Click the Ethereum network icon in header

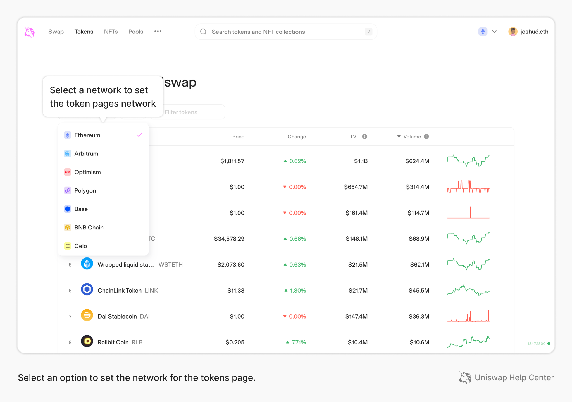pyautogui.click(x=483, y=32)
